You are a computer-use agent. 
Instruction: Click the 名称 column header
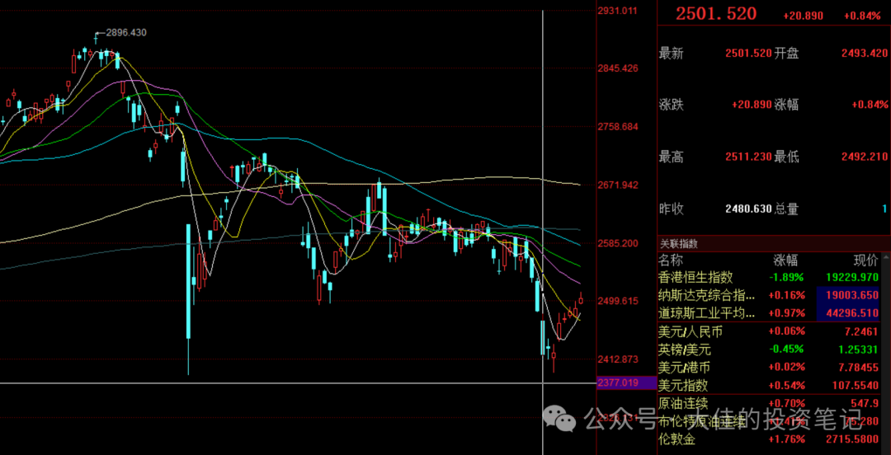point(672,260)
